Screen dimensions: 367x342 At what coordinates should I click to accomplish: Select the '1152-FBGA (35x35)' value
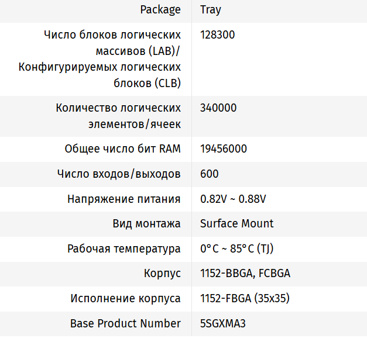[x=245, y=298]
